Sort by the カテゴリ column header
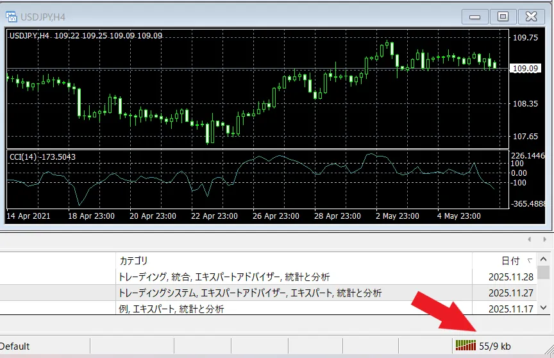 click(133, 260)
